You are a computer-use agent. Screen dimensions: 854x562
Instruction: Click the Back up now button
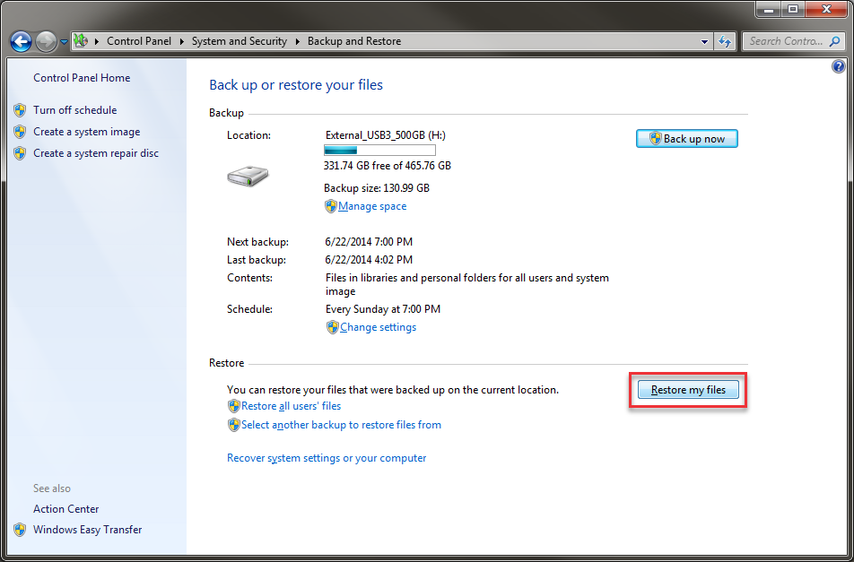(687, 138)
